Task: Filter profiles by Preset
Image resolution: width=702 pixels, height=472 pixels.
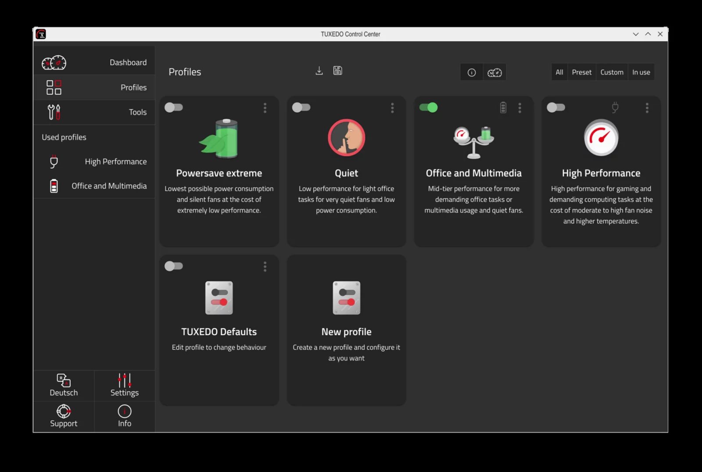Action: click(582, 72)
